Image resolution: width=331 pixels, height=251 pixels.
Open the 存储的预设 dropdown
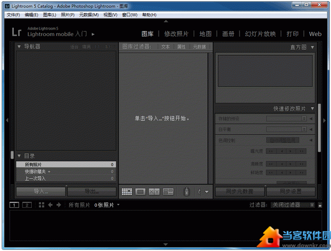[287, 119]
